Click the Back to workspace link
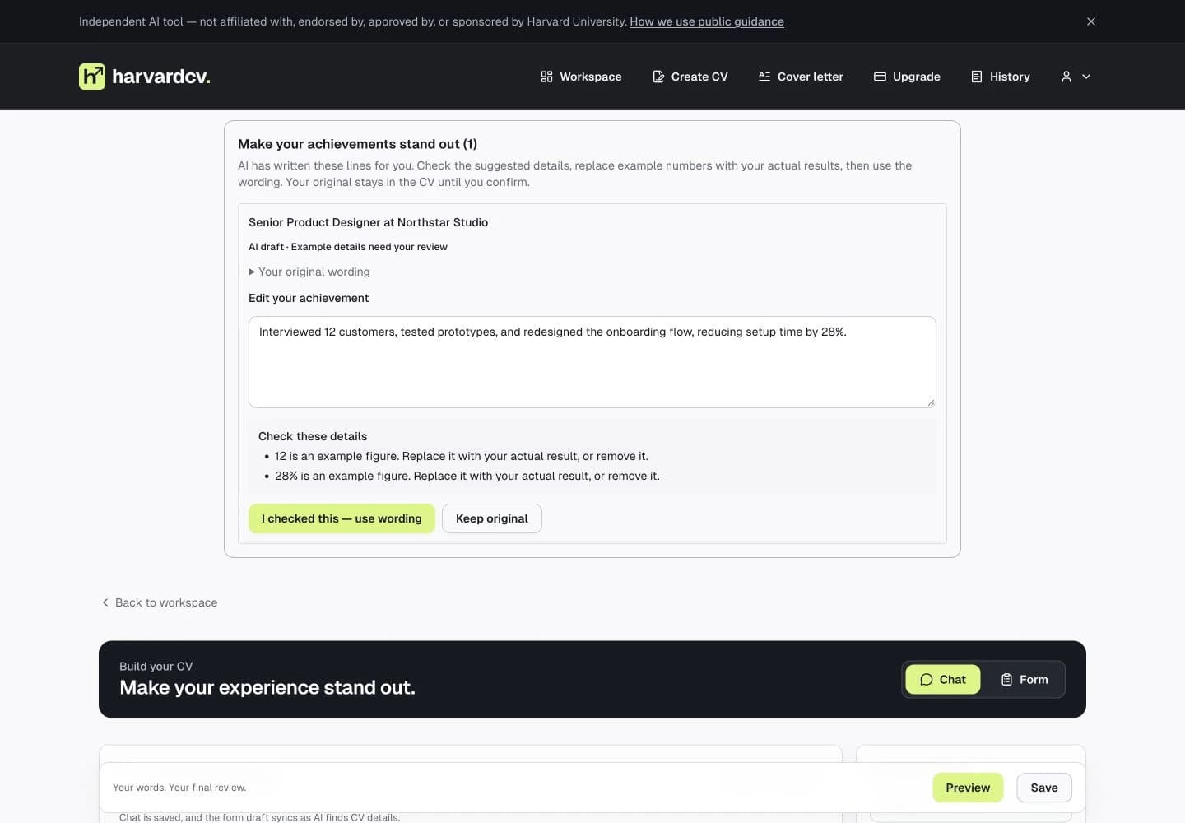Screen dimensions: 1185x823 pyautogui.click(x=160, y=602)
